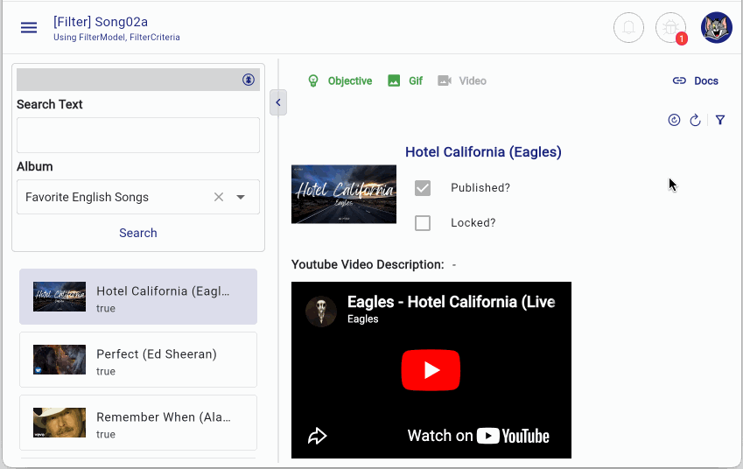The image size is (743, 469).
Task: Click the Search Text input field
Action: (138, 135)
